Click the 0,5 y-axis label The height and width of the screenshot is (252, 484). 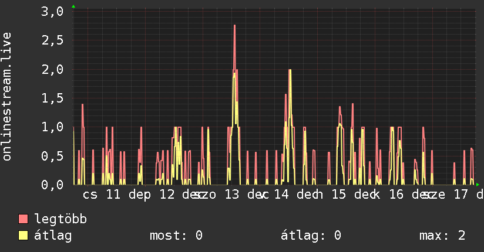pos(52,156)
